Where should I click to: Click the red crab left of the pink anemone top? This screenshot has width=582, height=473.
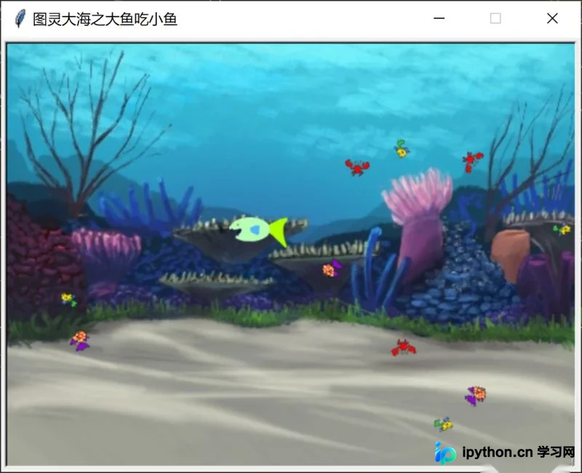357,167
